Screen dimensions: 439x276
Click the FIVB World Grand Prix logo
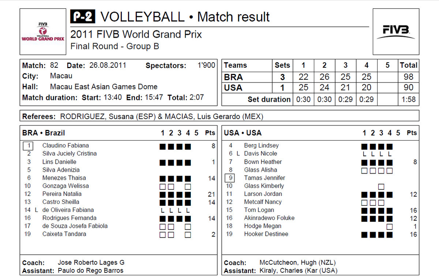pyautogui.click(x=43, y=31)
